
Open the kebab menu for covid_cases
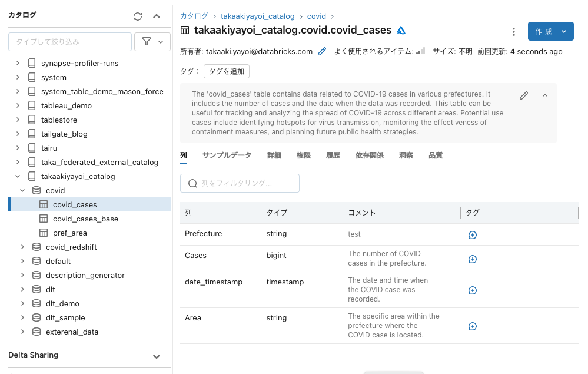tap(514, 32)
